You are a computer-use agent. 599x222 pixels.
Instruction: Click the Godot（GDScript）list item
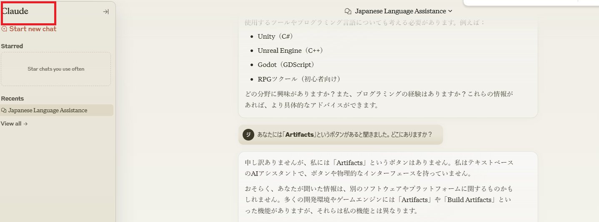pos(286,65)
